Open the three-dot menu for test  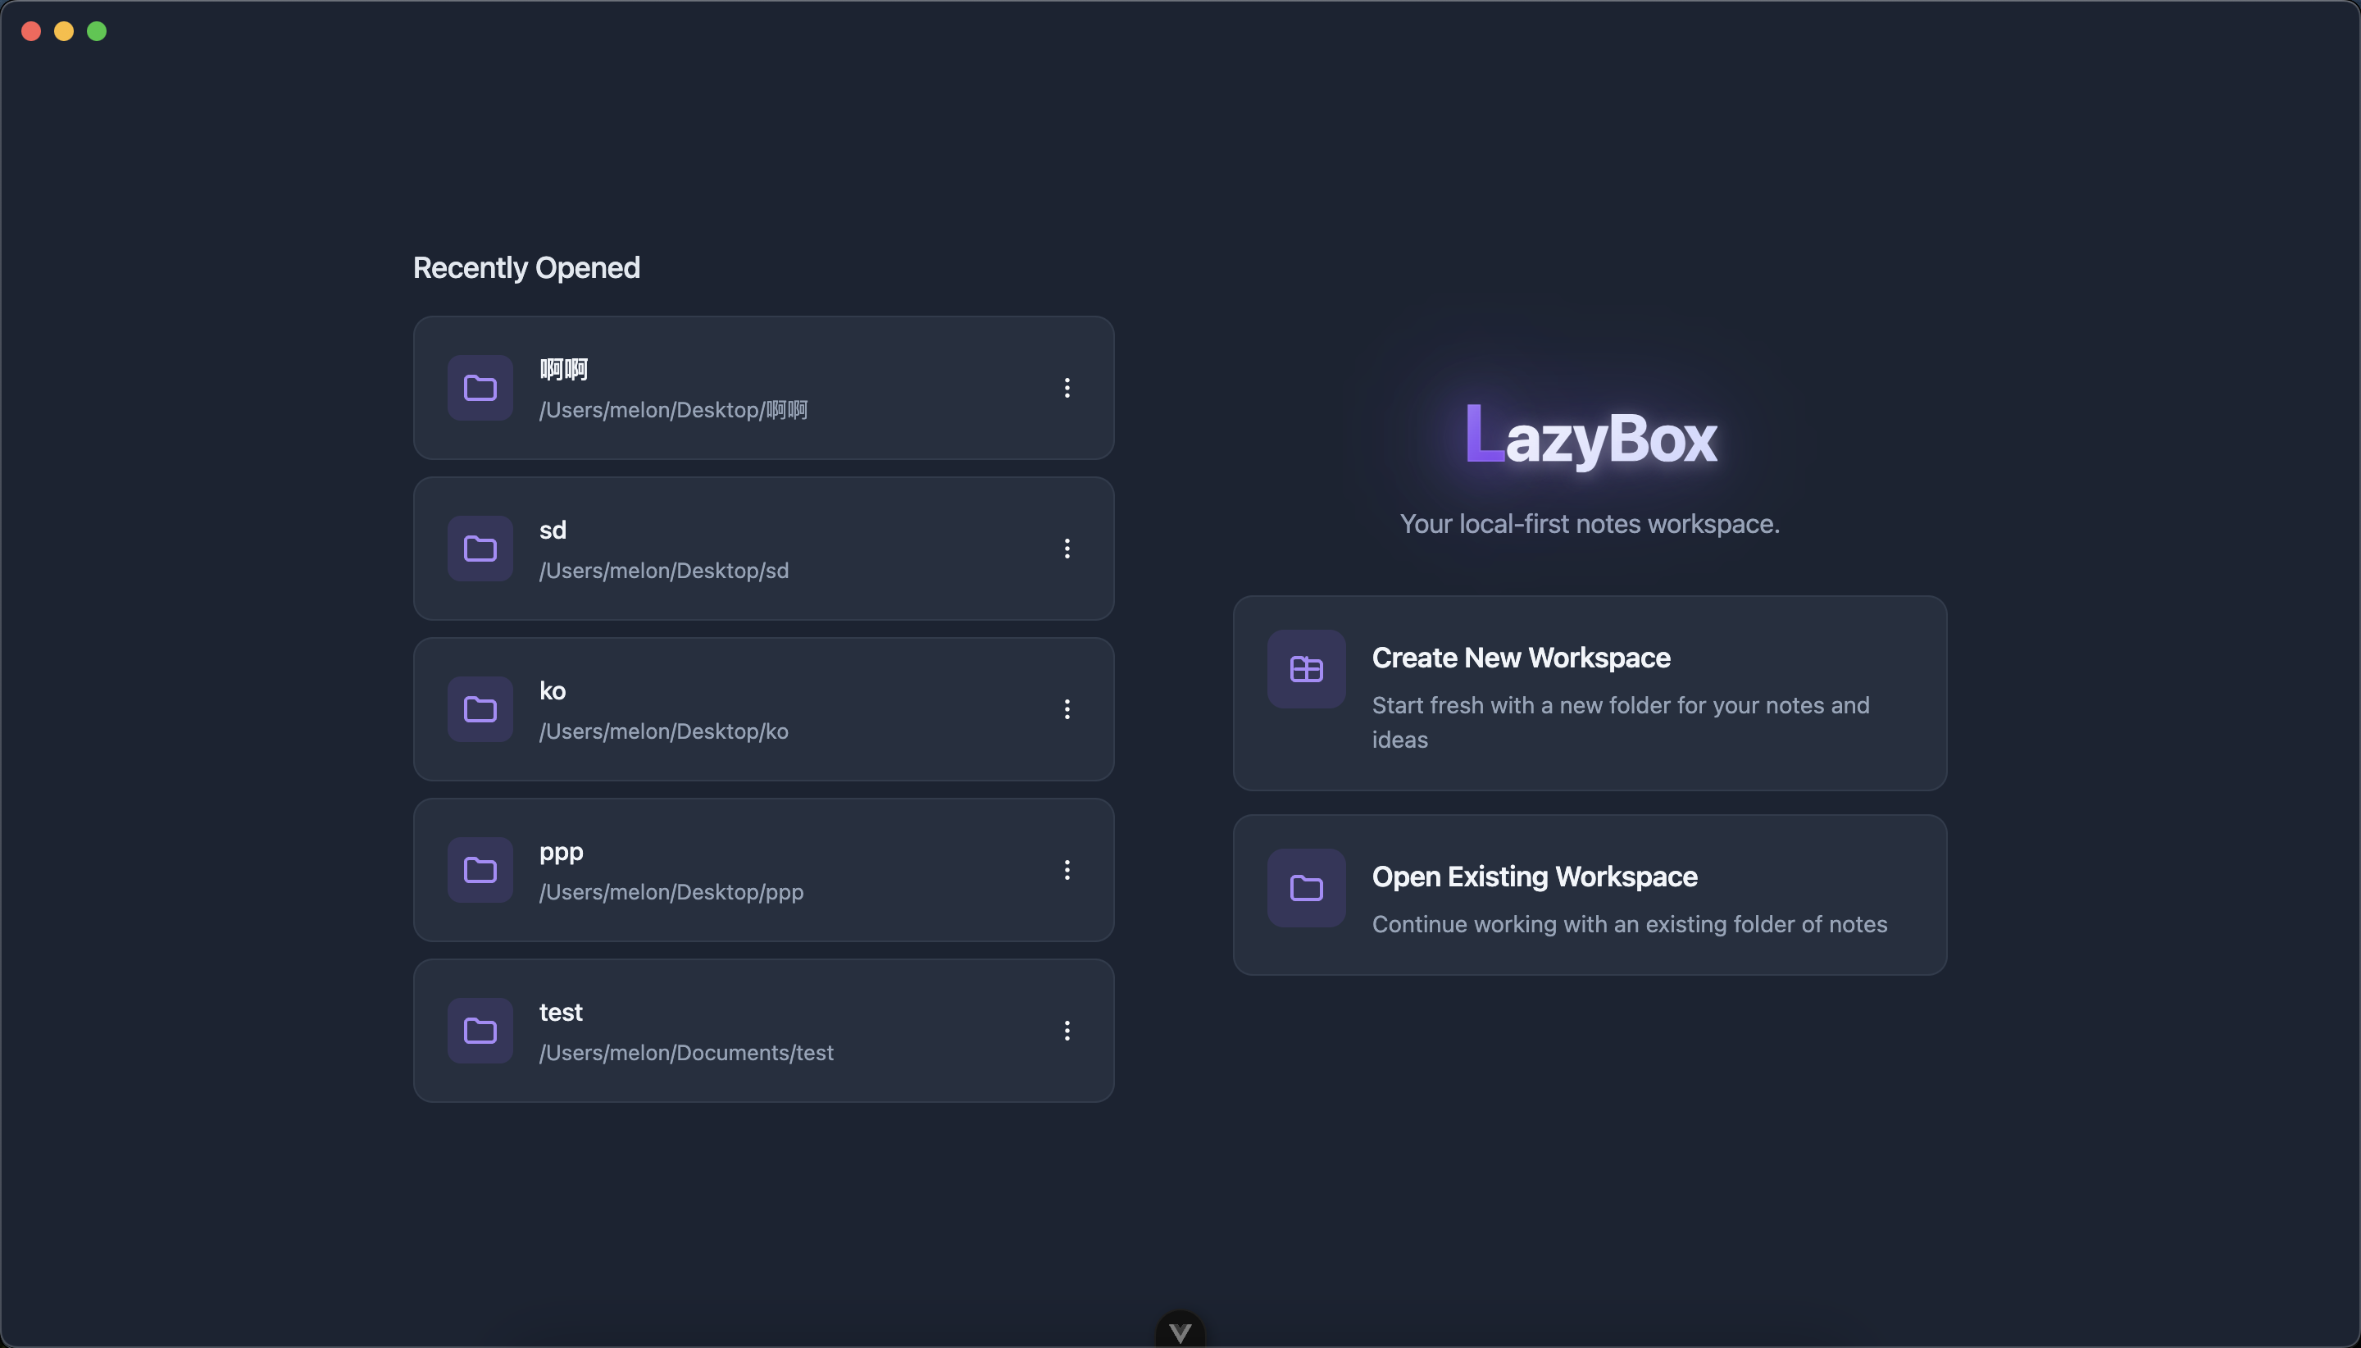point(1067,1031)
